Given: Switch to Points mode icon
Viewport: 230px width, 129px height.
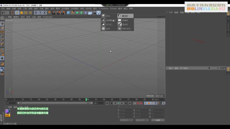Looking at the screenshot, I should tap(2, 36).
